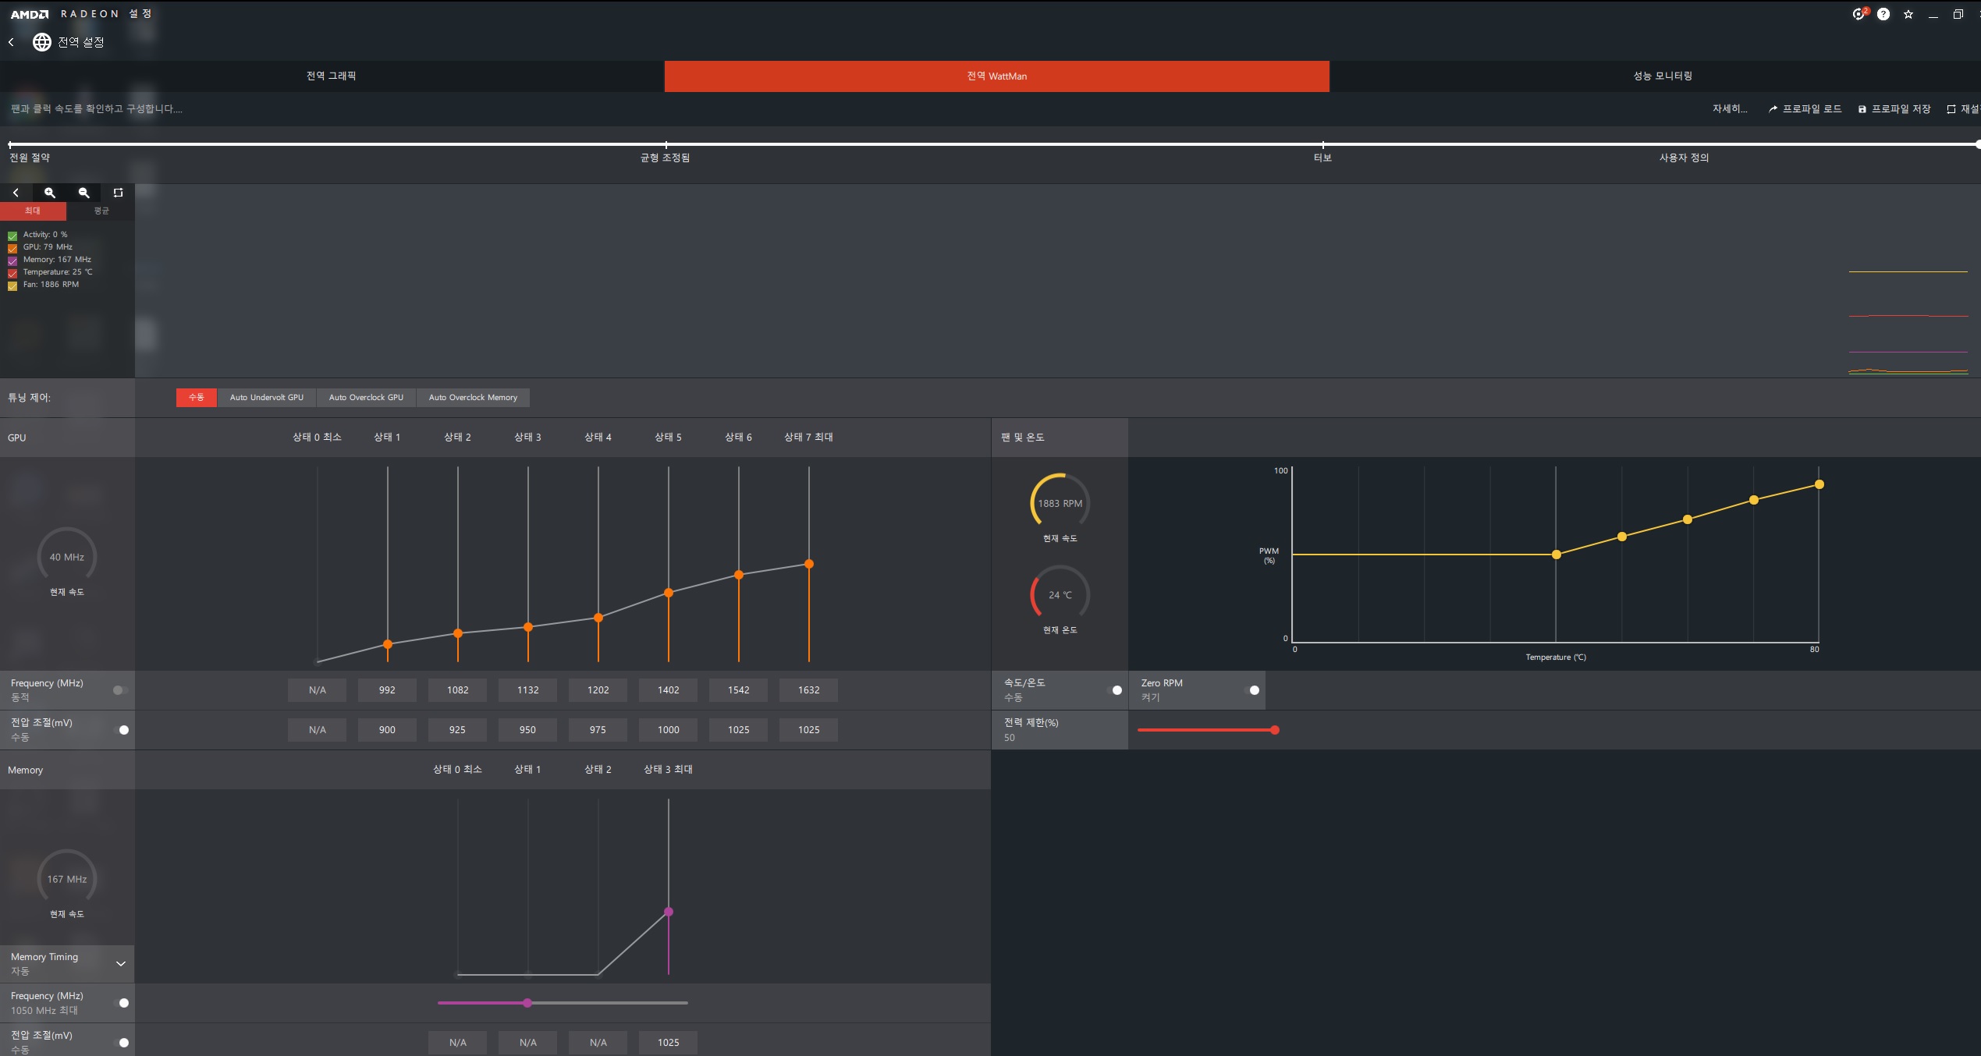Switch to 성능 모니터링 tab
This screenshot has width=1981, height=1056.
(x=1662, y=76)
